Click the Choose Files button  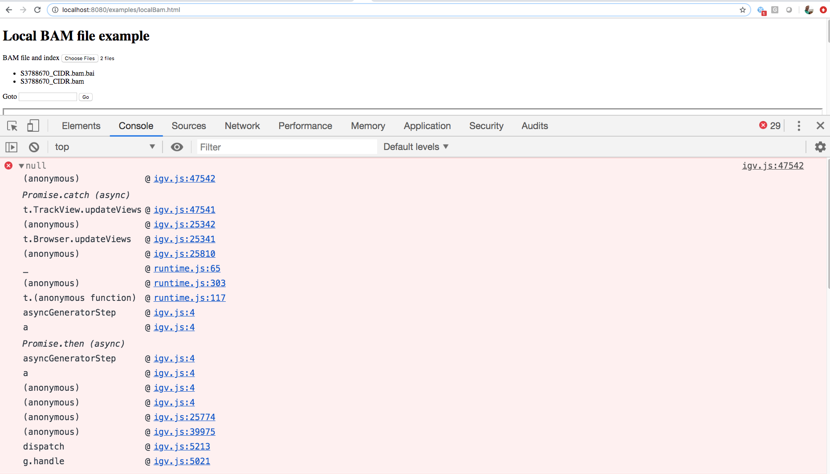(80, 58)
